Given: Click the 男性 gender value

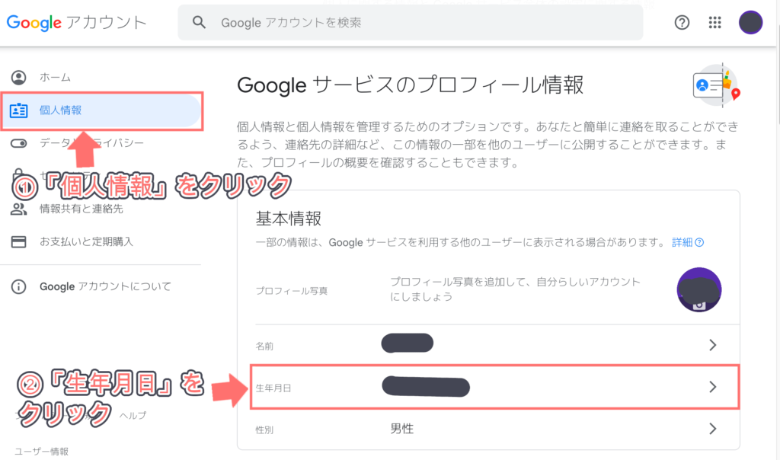Looking at the screenshot, I should (402, 429).
